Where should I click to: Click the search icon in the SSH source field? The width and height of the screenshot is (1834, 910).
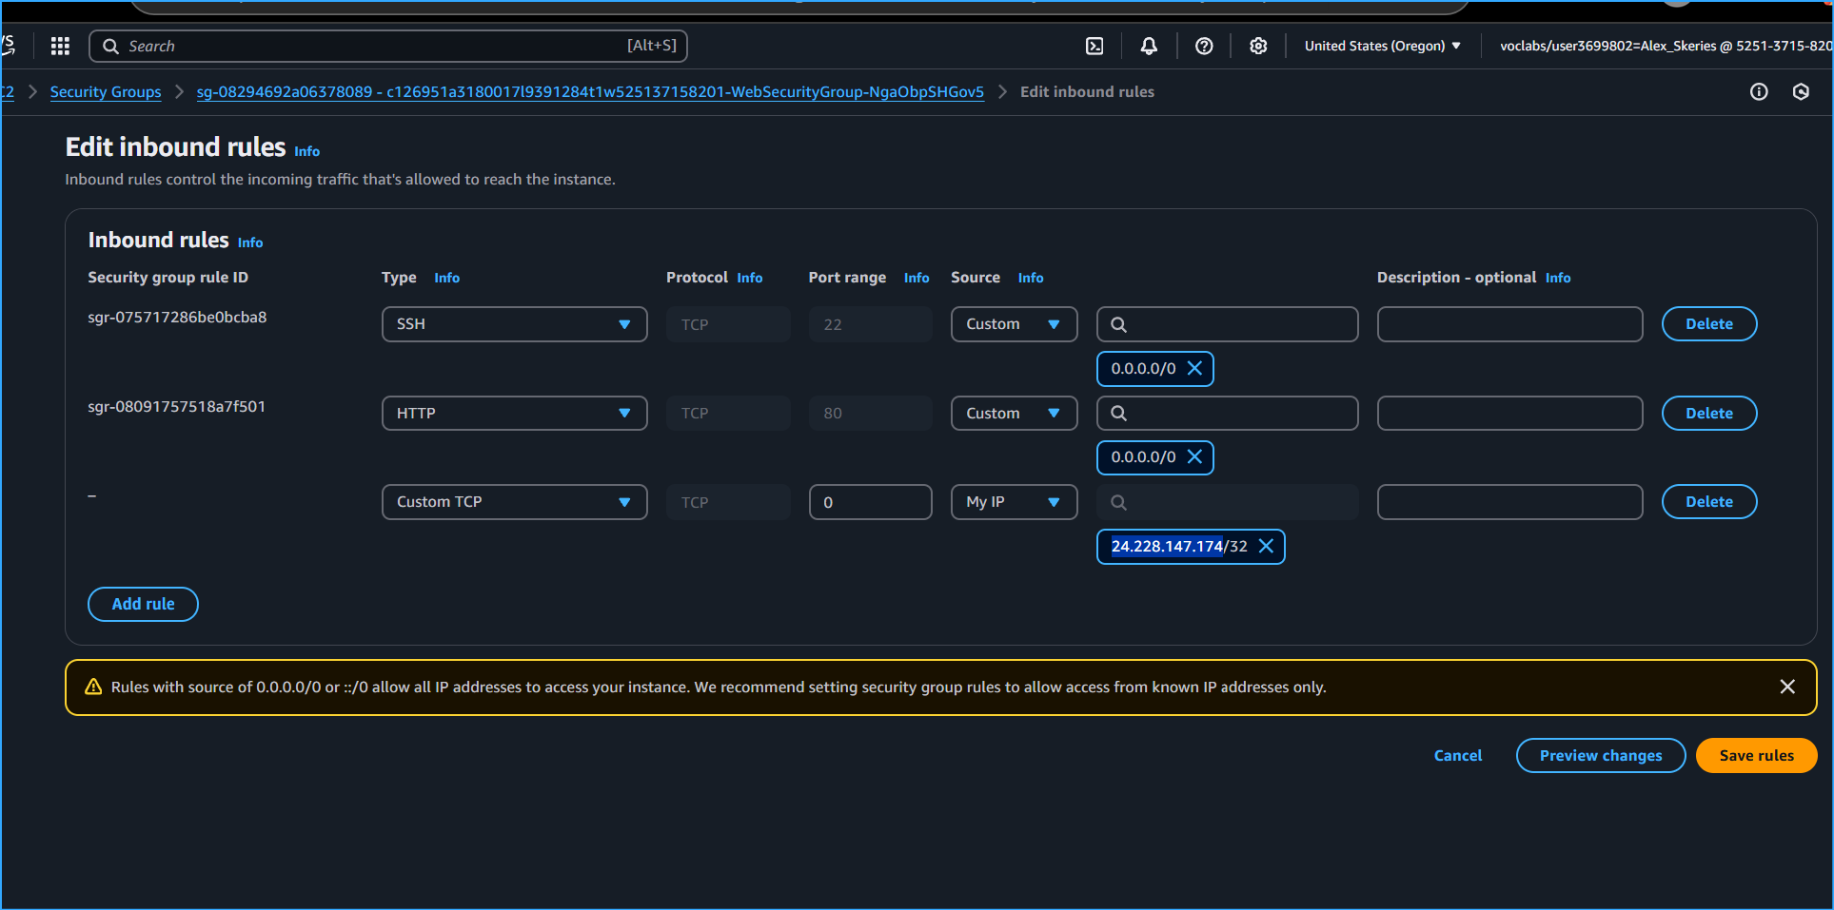pyautogui.click(x=1119, y=323)
